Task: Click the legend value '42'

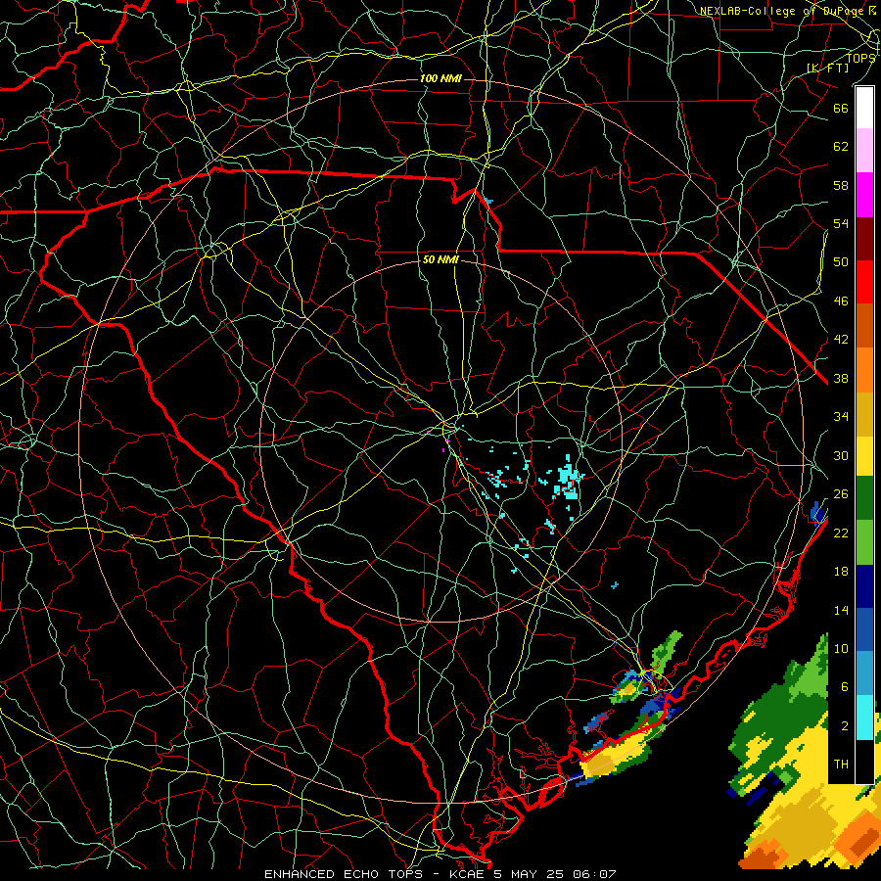Action: click(841, 340)
